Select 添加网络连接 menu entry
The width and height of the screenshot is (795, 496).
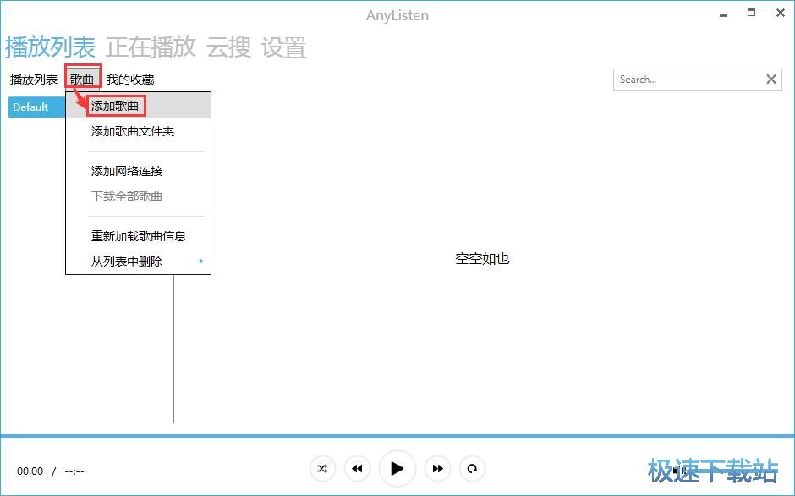tap(138, 171)
